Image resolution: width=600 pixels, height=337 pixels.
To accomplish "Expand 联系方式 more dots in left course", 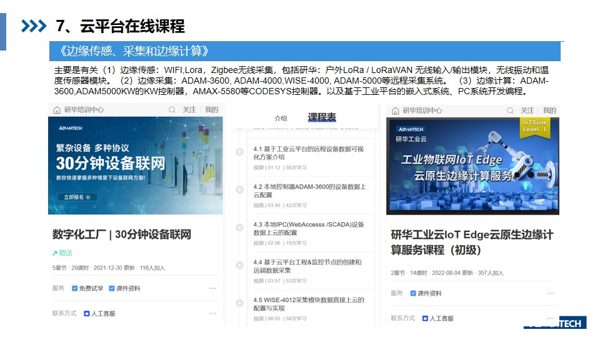I will coord(212,313).
